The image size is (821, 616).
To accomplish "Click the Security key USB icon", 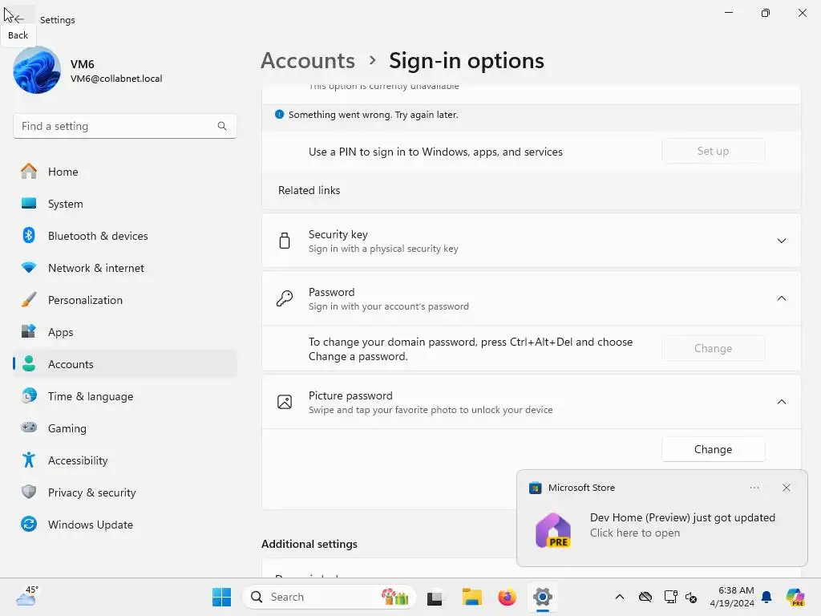I will [x=285, y=241].
